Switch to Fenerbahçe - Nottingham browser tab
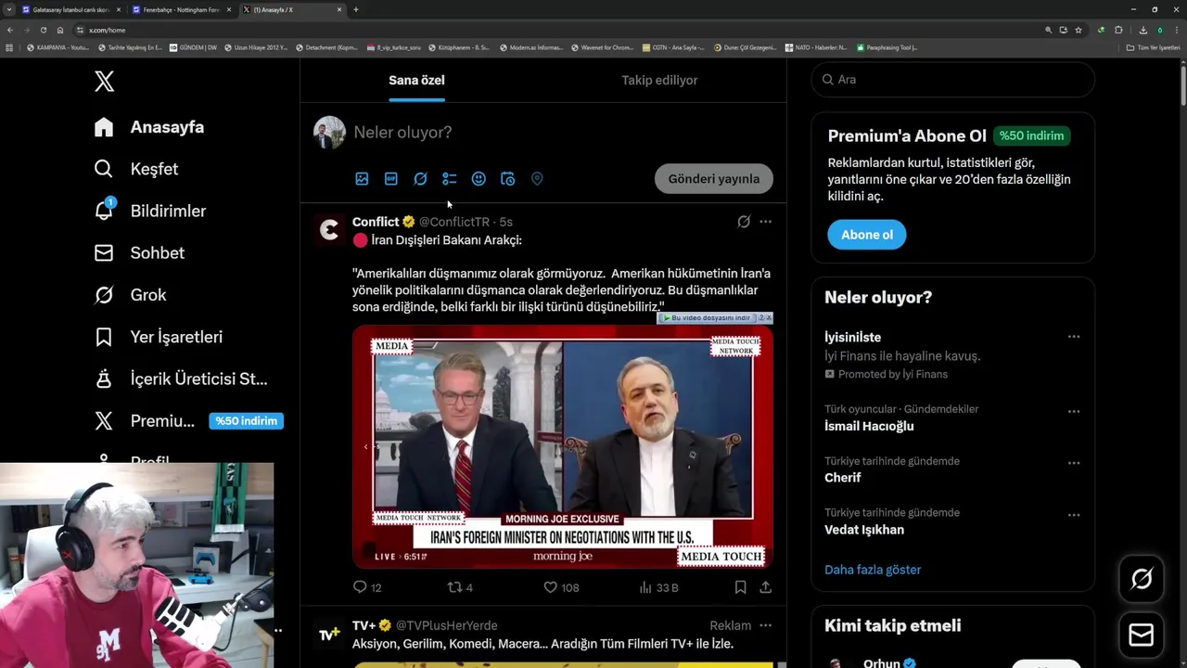 [182, 9]
